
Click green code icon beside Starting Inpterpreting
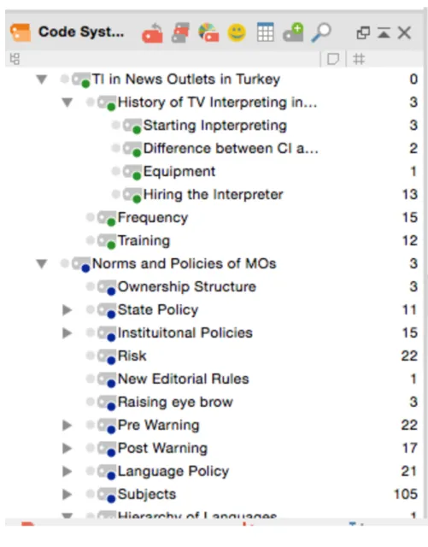click(x=132, y=126)
